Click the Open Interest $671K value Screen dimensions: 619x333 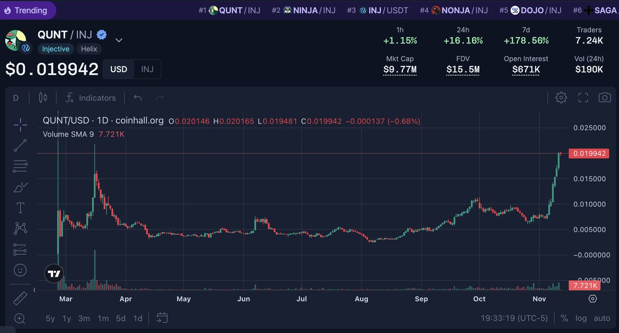coord(526,70)
